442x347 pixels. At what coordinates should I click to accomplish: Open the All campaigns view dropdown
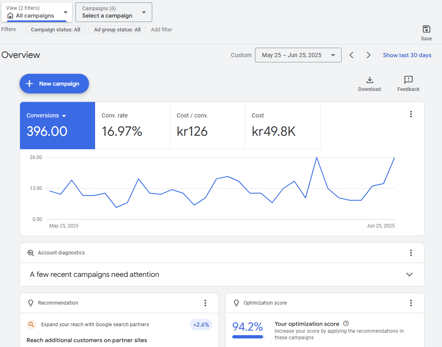[37, 12]
